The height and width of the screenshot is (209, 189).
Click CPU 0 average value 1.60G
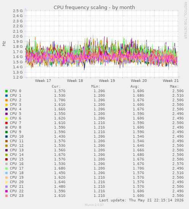[x=138, y=91]
